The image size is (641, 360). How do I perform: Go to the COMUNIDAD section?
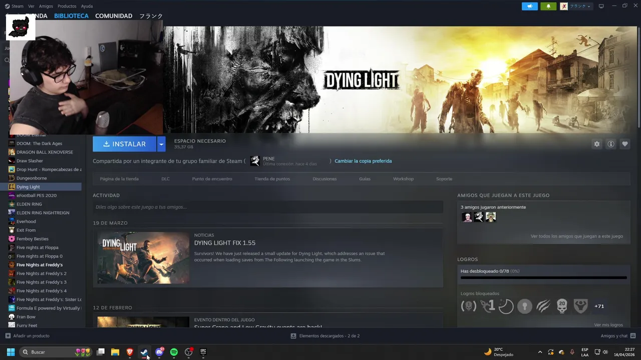tap(114, 16)
